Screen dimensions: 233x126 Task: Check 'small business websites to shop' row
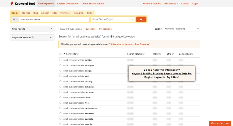(60, 92)
